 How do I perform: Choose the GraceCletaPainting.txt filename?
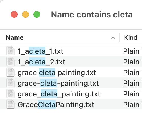click(x=56, y=105)
